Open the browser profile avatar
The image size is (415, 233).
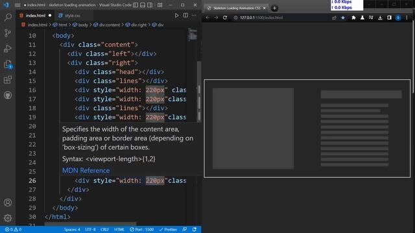tap(398, 17)
